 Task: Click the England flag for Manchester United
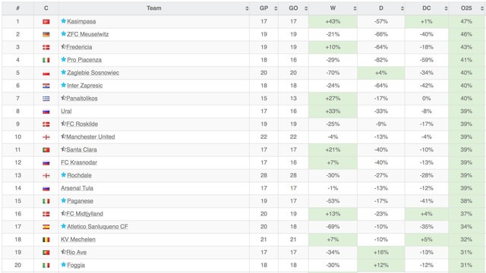(x=46, y=137)
